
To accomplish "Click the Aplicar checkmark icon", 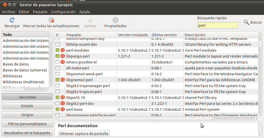I will (x=90, y=20).
